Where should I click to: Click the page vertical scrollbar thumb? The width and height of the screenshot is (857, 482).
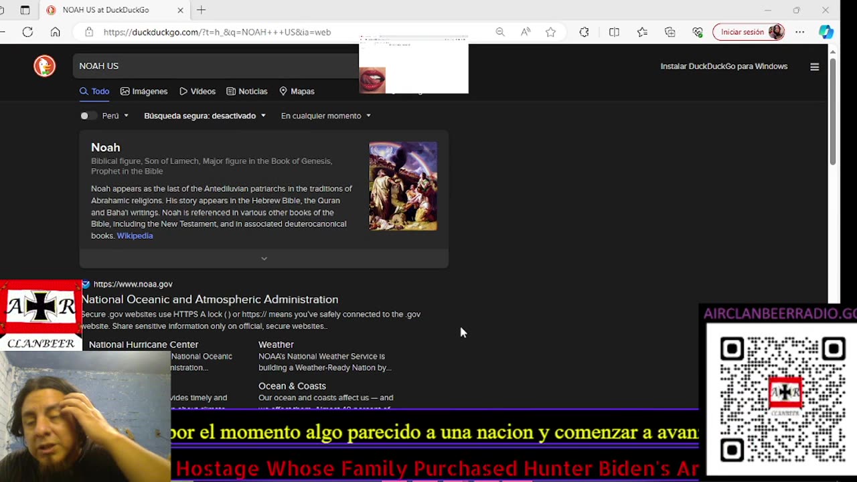click(833, 111)
